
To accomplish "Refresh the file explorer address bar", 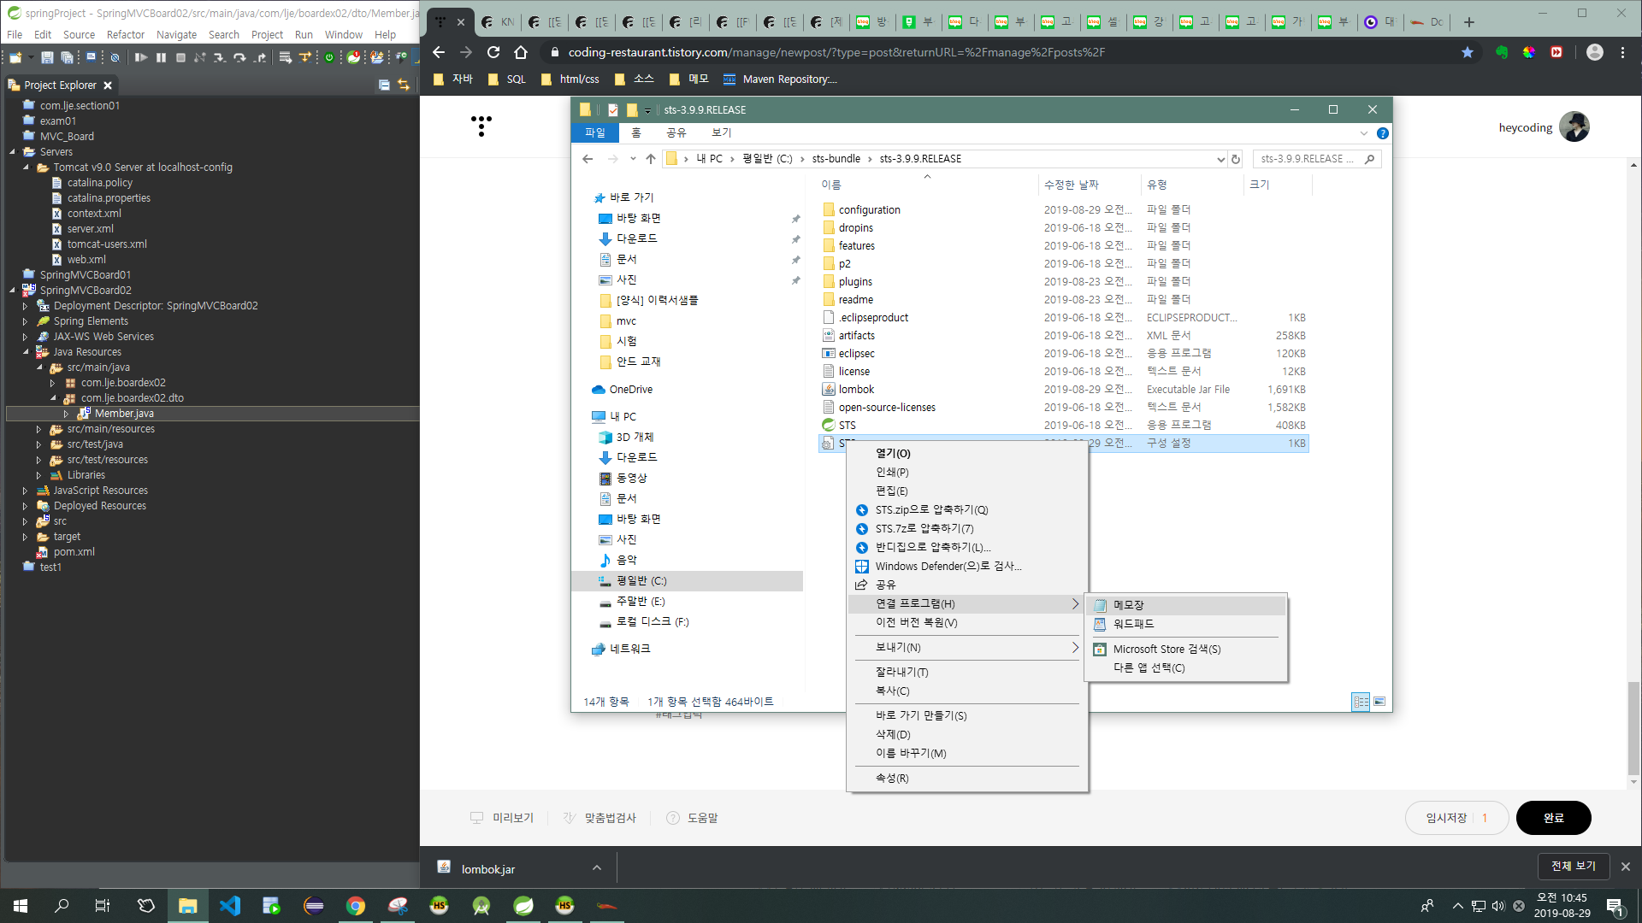I will point(1235,159).
